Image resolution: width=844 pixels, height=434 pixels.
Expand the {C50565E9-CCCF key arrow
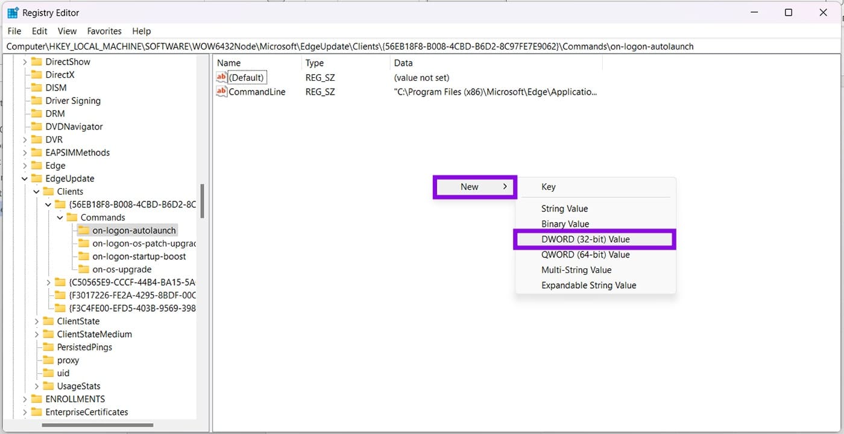tap(48, 282)
